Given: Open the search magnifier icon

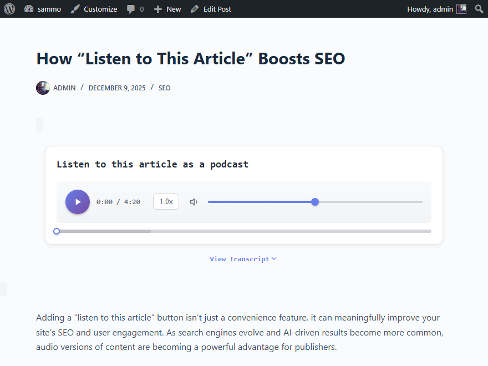Looking at the screenshot, I should (479, 9).
